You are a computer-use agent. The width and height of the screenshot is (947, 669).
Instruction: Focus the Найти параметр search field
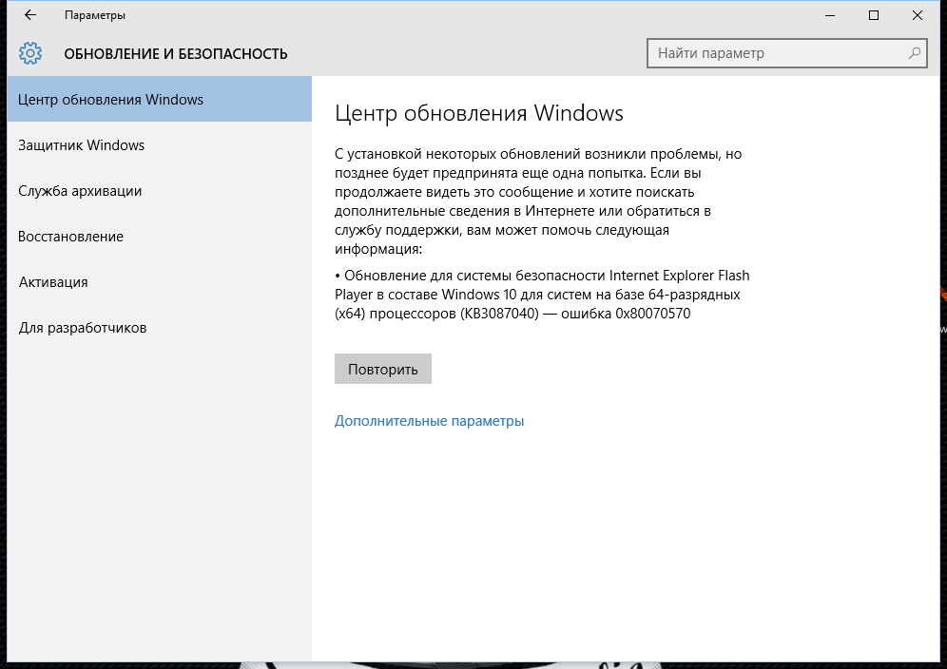[775, 53]
